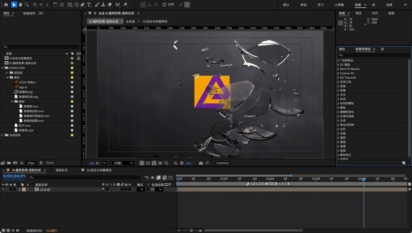
Task: Expand the Boris FX Mocha effects category
Action: pos(338,69)
